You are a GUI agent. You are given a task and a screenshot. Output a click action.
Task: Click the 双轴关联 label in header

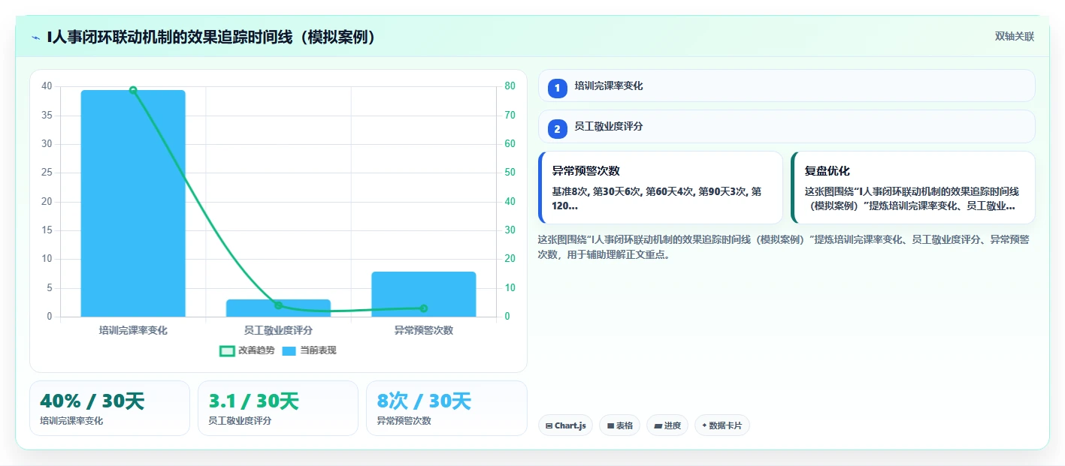click(x=1015, y=37)
